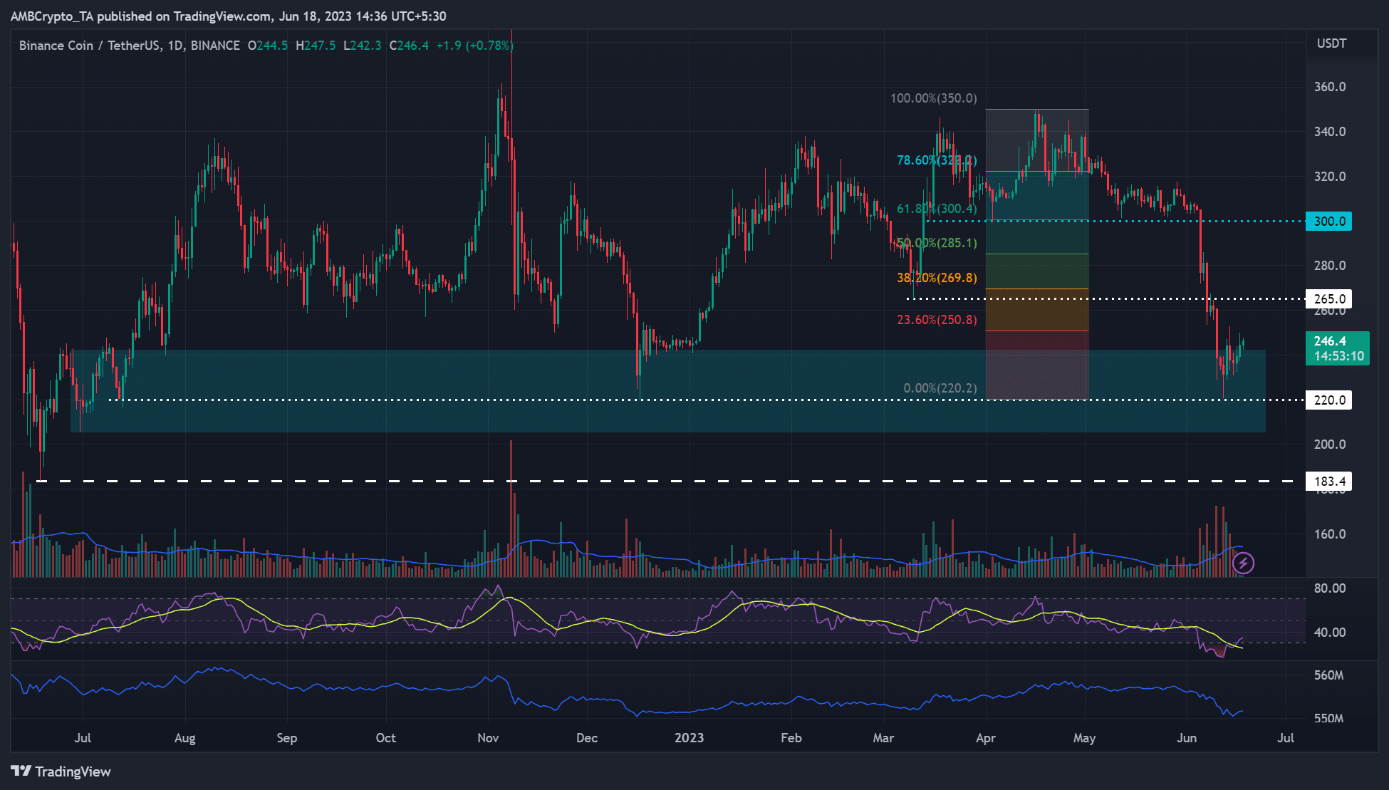Click the USDT currency label

pyautogui.click(x=1331, y=43)
